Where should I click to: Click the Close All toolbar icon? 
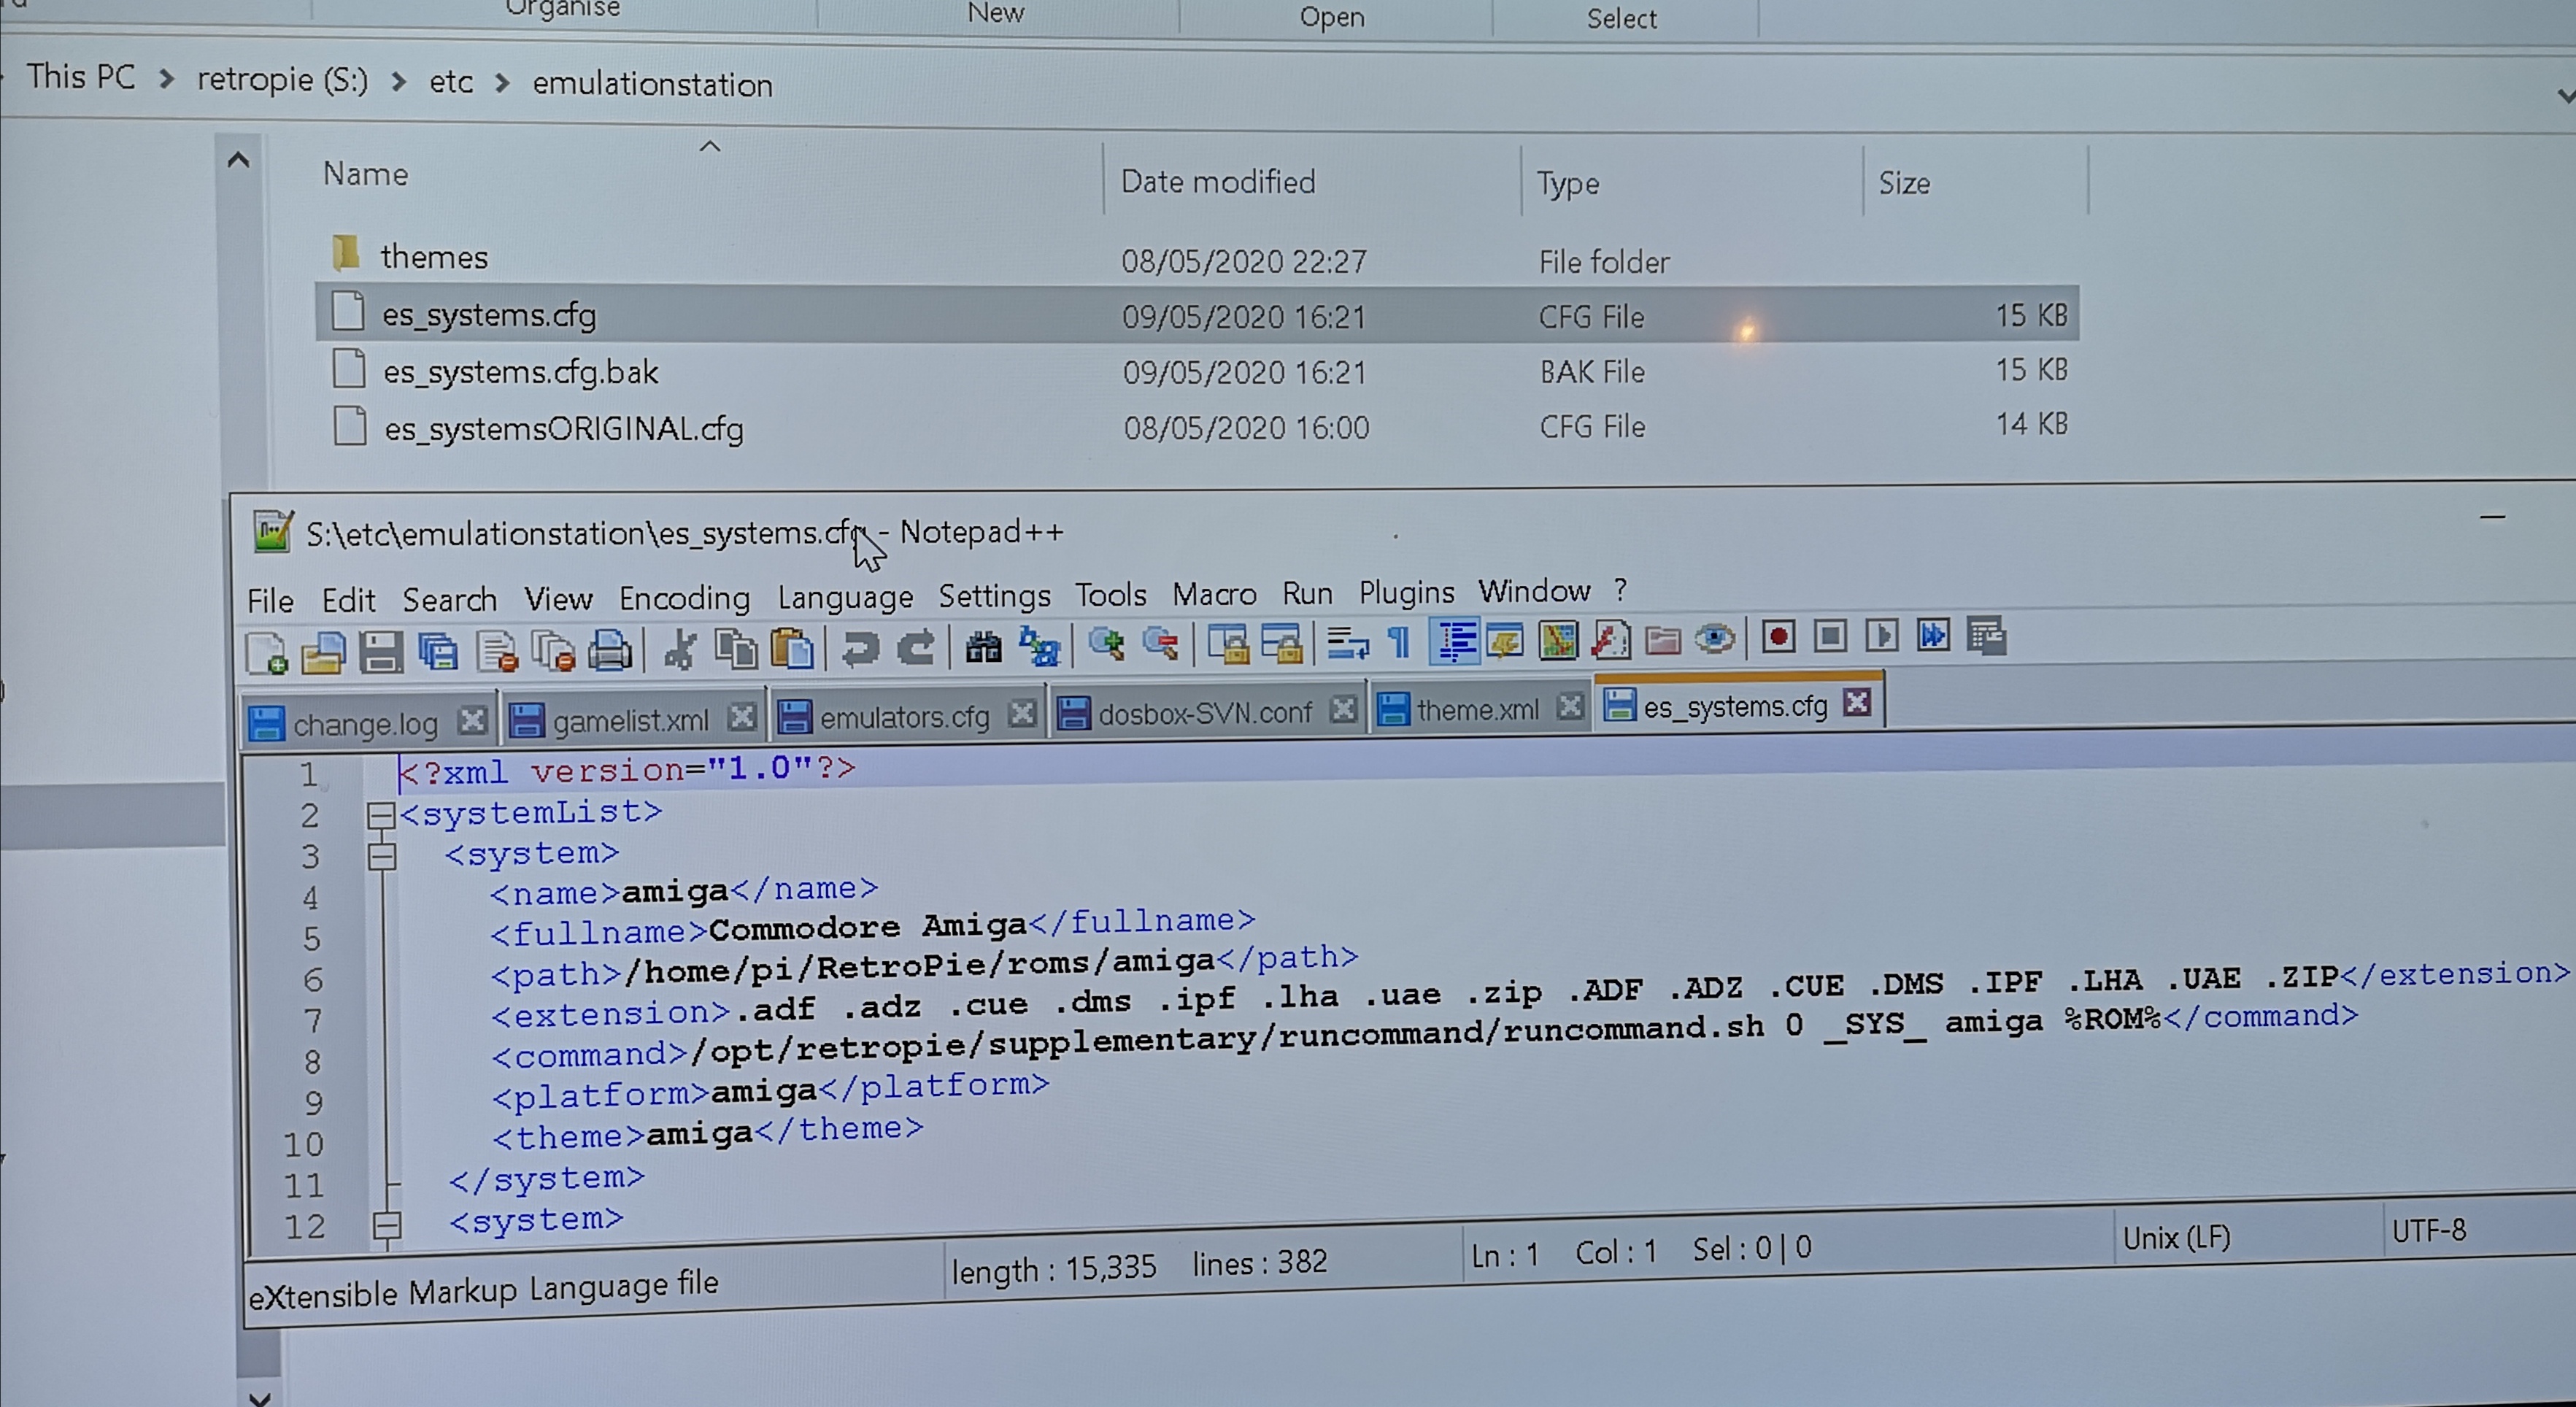[x=553, y=651]
